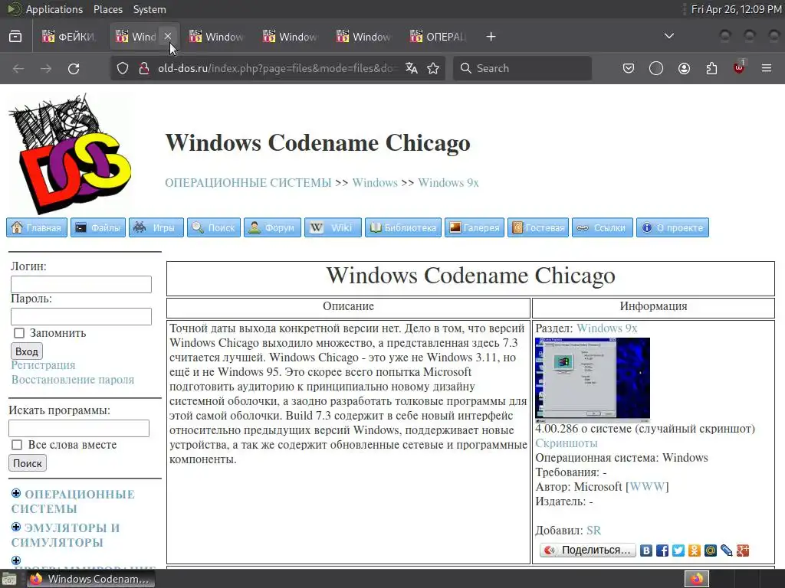Focus the Пароль input field

pos(81,316)
